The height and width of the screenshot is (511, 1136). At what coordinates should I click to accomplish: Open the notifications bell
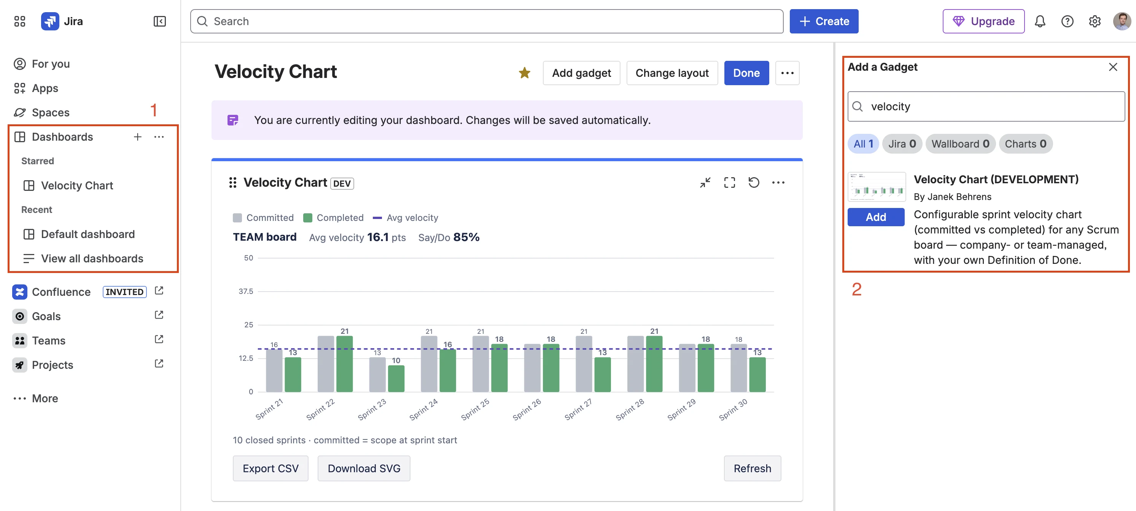coord(1039,21)
